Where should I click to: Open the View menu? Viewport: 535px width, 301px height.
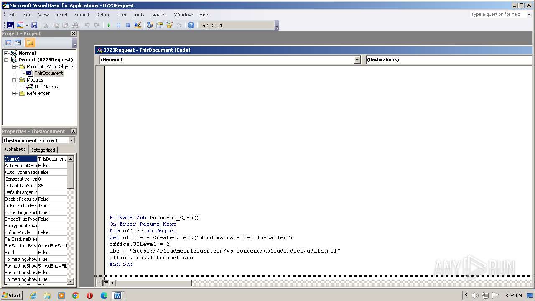pos(43,15)
